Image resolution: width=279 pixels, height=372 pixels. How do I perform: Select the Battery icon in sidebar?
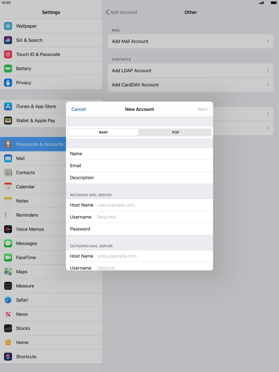(8, 68)
